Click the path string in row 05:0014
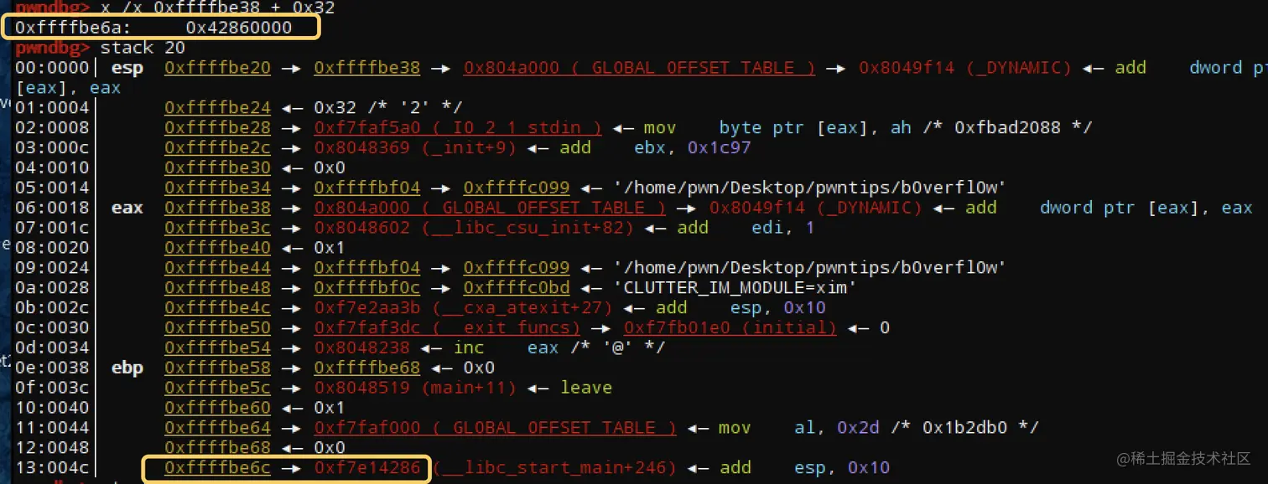Image resolution: width=1268 pixels, height=484 pixels. coord(809,188)
